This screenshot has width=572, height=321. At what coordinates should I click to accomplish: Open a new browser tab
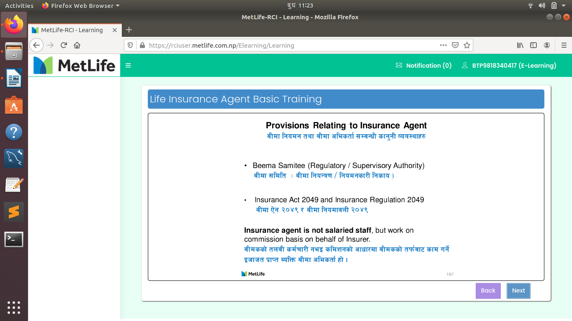129,30
